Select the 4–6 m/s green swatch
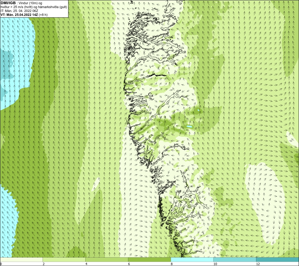 click(107, 259)
